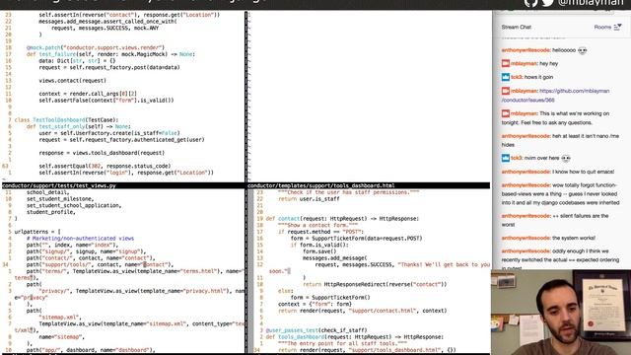The height and width of the screenshot is (355, 631).
Task: Click anthonywritescode on 'silent failures are the worst'
Action: pos(526,216)
